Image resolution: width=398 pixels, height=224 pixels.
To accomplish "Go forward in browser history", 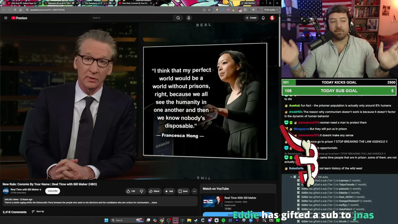I will 9,10.
